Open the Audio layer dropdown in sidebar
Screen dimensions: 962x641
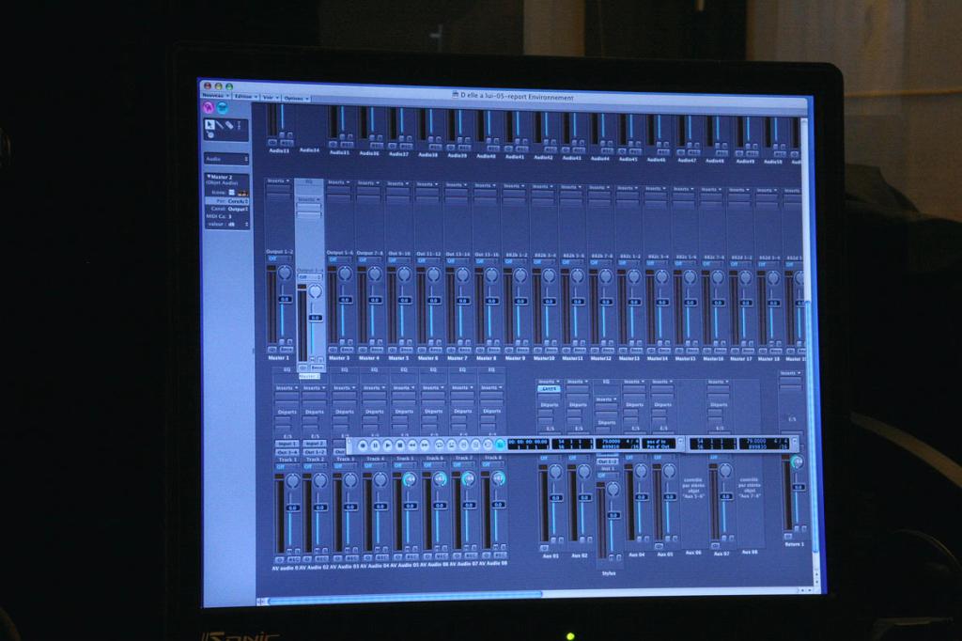(226, 159)
